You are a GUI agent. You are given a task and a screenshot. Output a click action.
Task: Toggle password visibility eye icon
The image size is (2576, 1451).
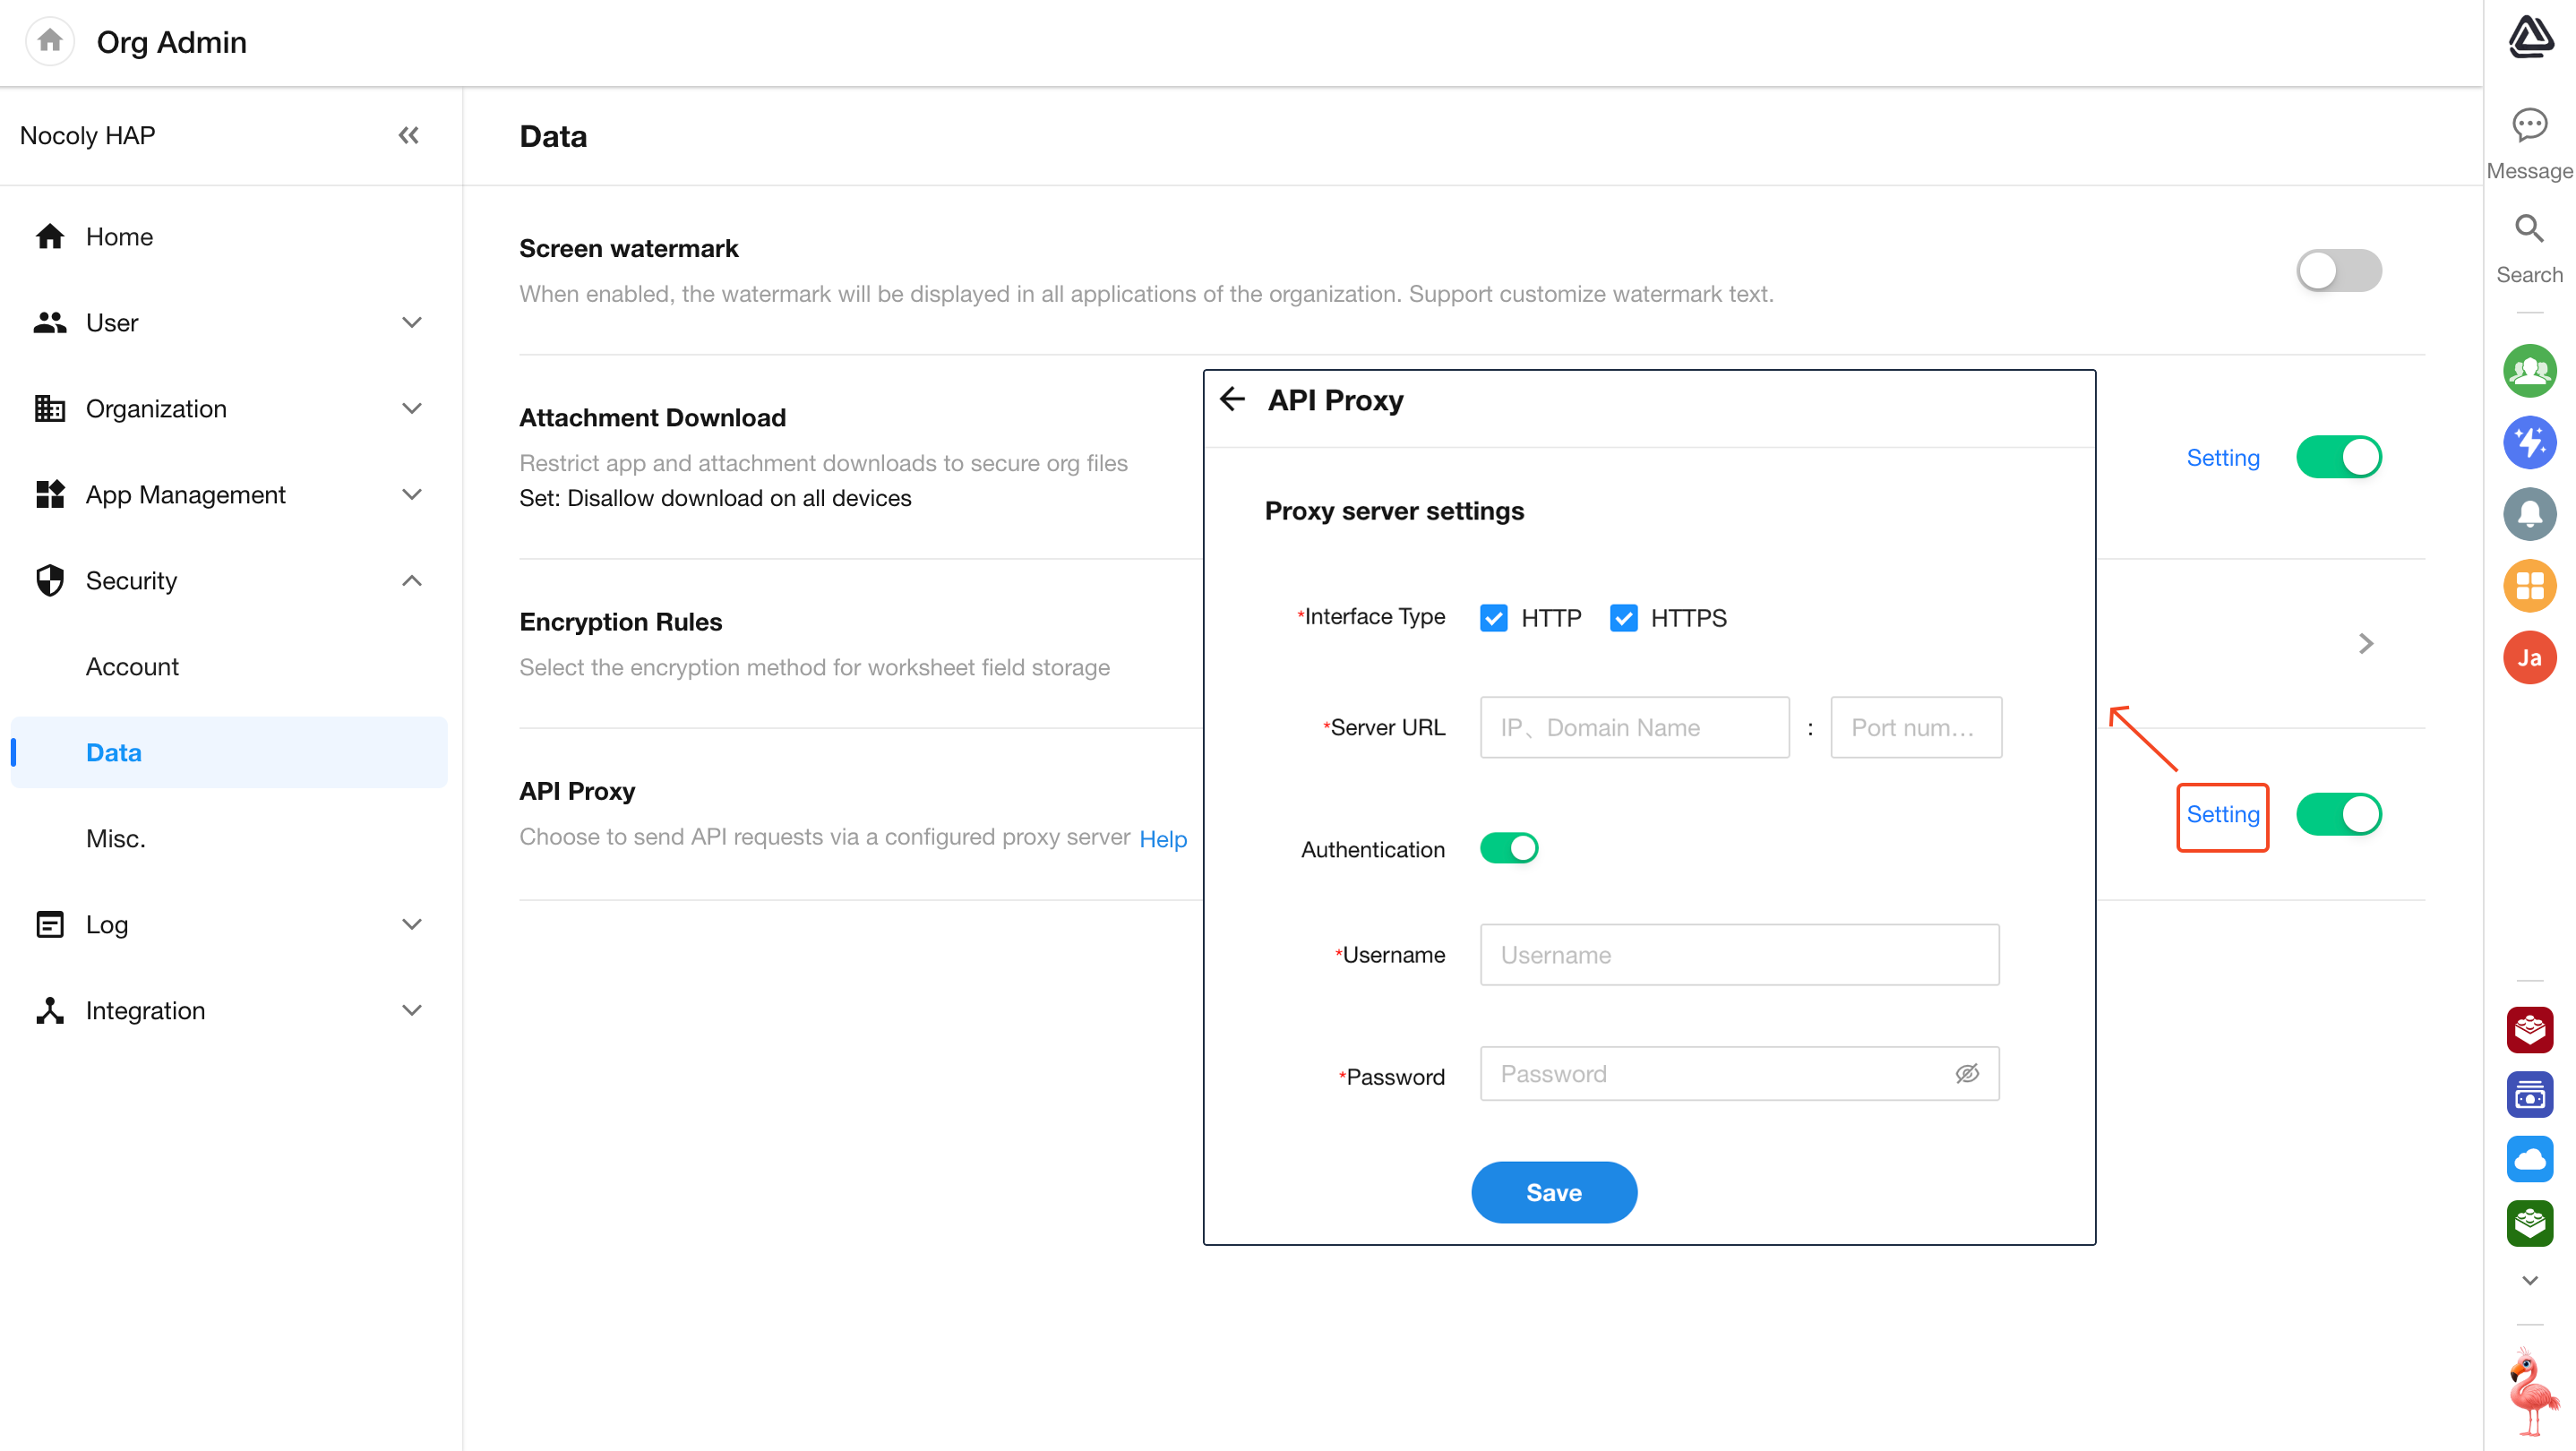click(1966, 1073)
